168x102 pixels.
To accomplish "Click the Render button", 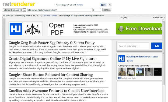I will tap(107, 10).
